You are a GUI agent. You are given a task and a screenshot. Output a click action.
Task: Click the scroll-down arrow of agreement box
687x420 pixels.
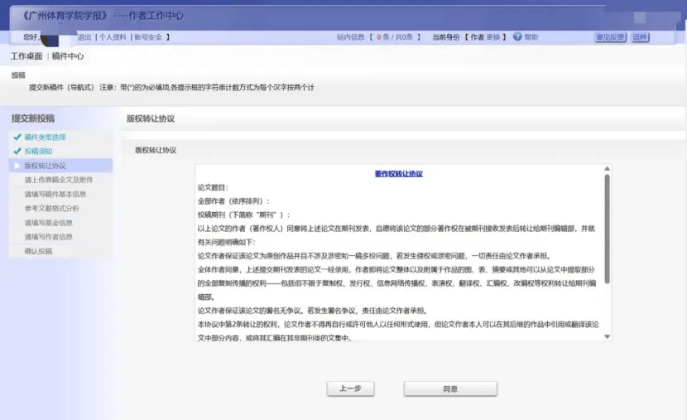608,336
